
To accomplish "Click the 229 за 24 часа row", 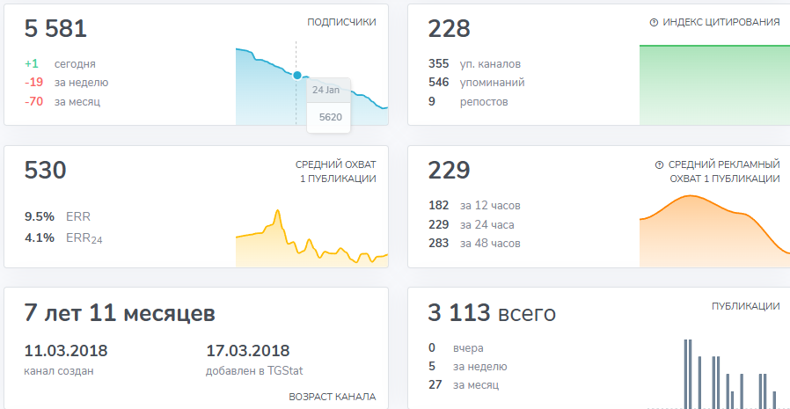I will click(x=472, y=224).
